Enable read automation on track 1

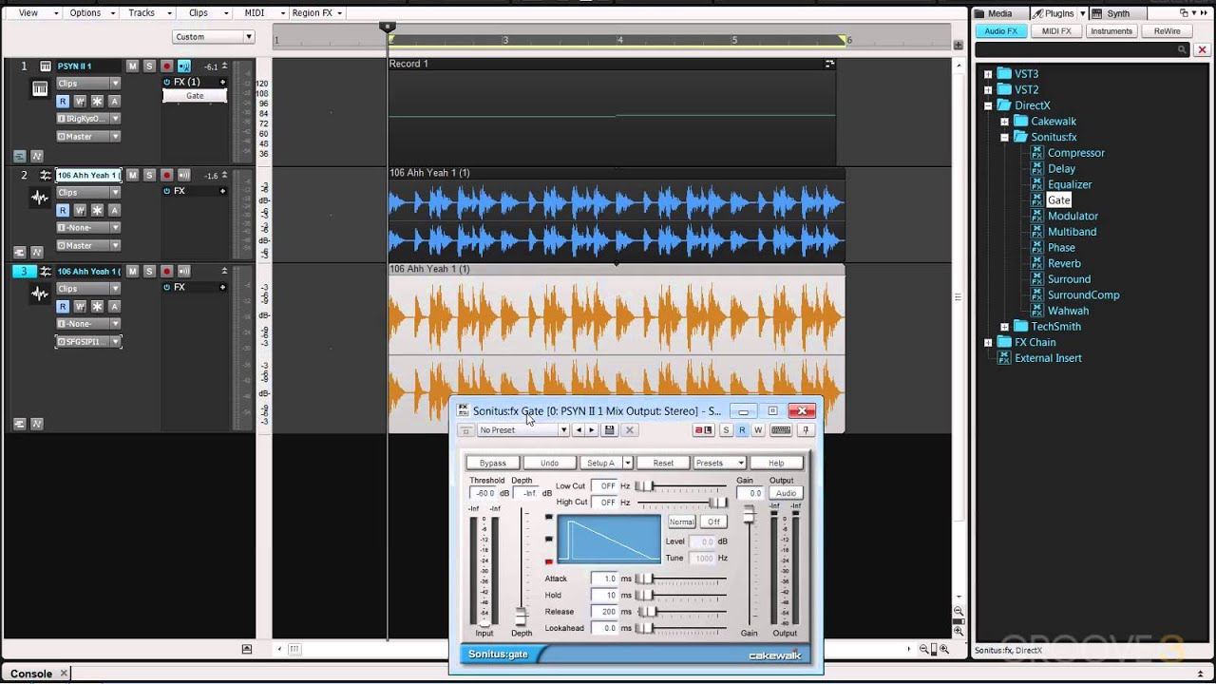pyautogui.click(x=63, y=101)
